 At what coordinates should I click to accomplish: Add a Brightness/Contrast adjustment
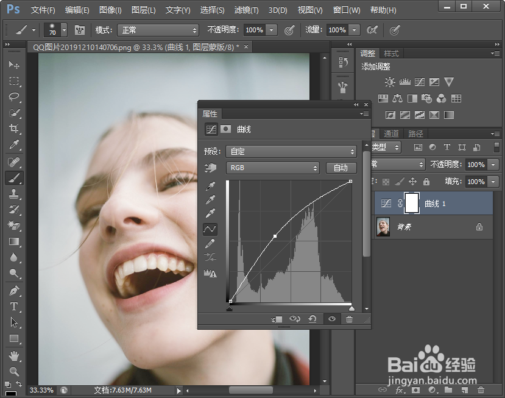(390, 82)
